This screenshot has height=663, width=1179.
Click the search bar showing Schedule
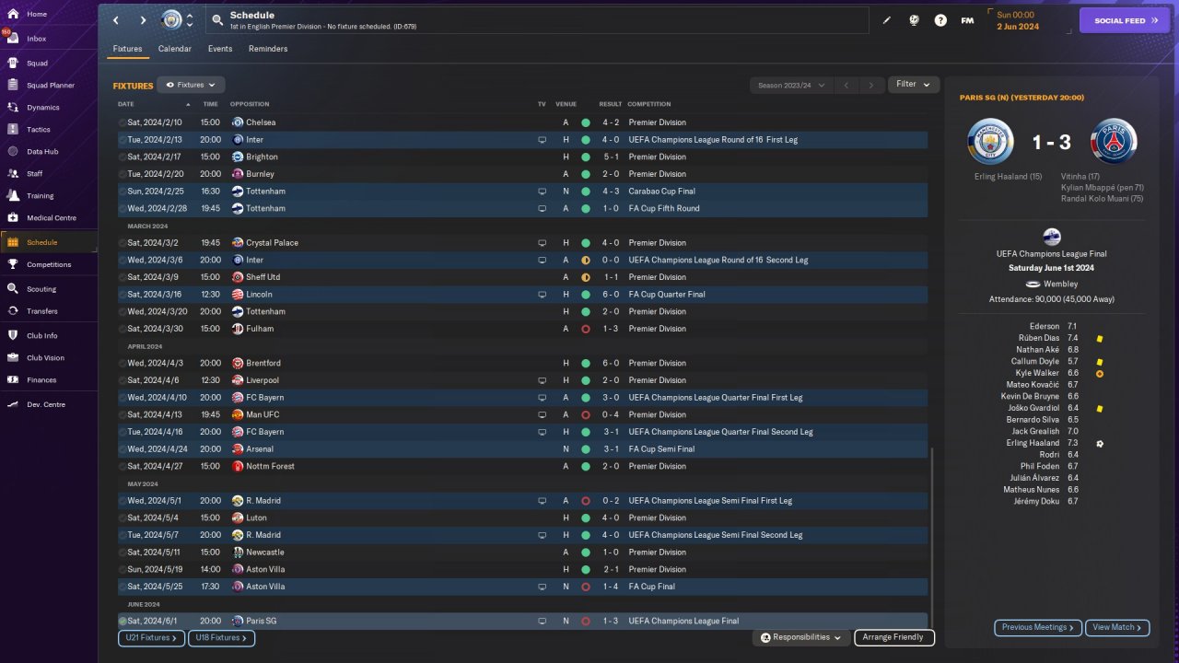[x=537, y=20]
